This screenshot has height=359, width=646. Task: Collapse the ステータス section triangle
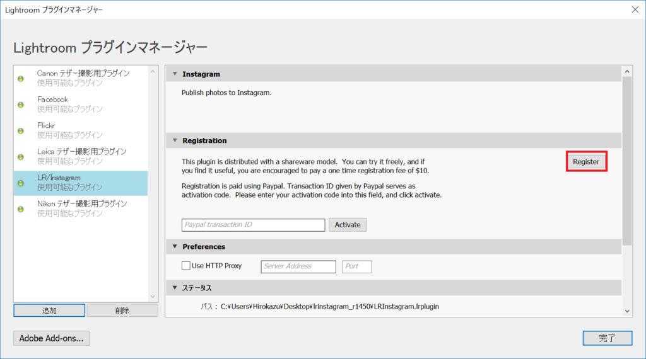175,287
